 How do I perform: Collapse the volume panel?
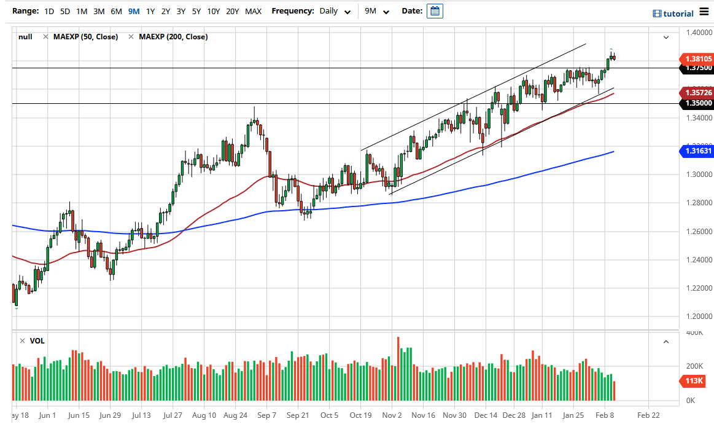(665, 340)
